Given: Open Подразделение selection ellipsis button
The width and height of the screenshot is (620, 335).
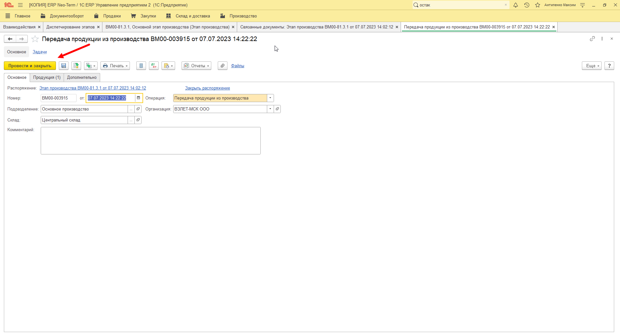Looking at the screenshot, I should 131,109.
